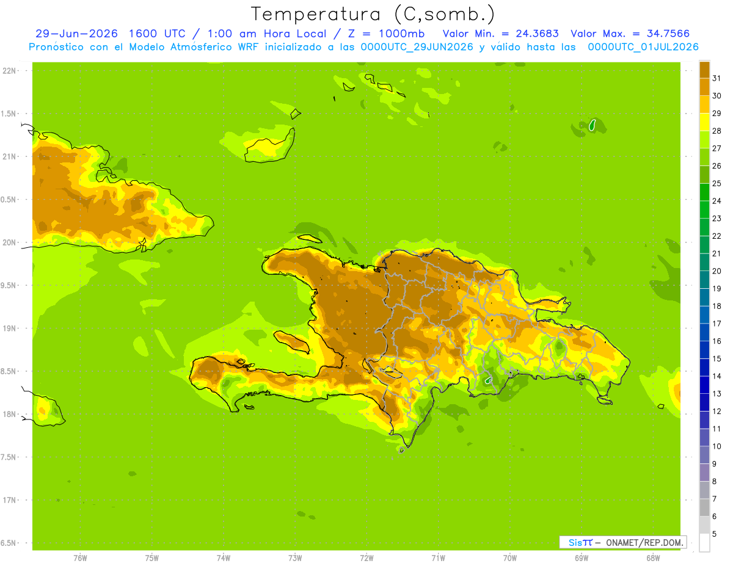Image resolution: width=733 pixels, height=566 pixels.
Task: Click the colorbar value "28"
Action: tap(717, 130)
